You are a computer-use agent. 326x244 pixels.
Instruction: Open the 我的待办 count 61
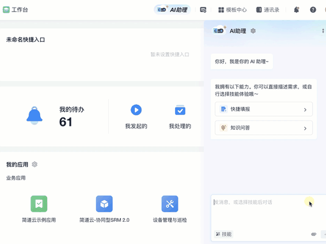coord(66,122)
